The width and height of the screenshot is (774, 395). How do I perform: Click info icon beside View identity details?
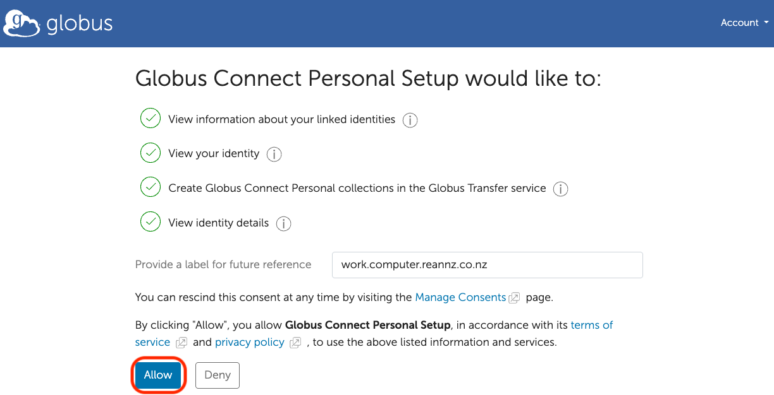click(284, 223)
